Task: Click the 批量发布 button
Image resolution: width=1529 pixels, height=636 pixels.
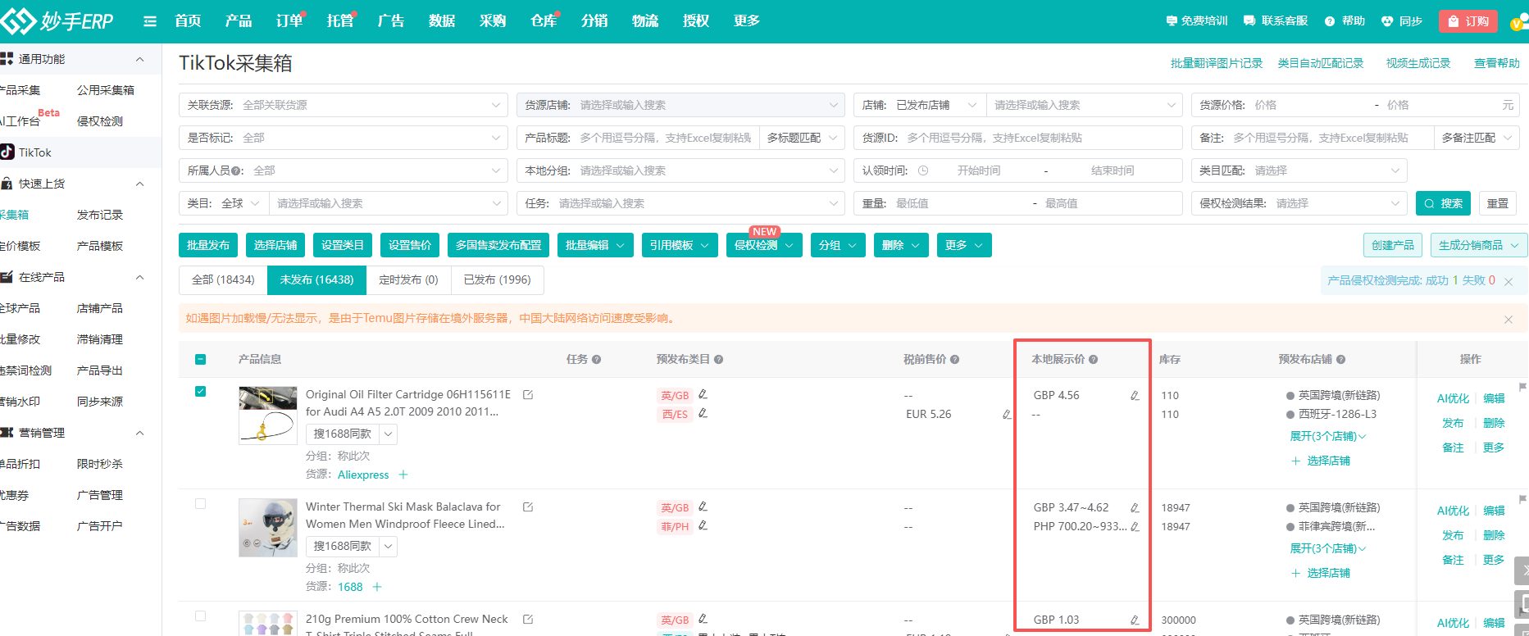Action: pyautogui.click(x=208, y=245)
